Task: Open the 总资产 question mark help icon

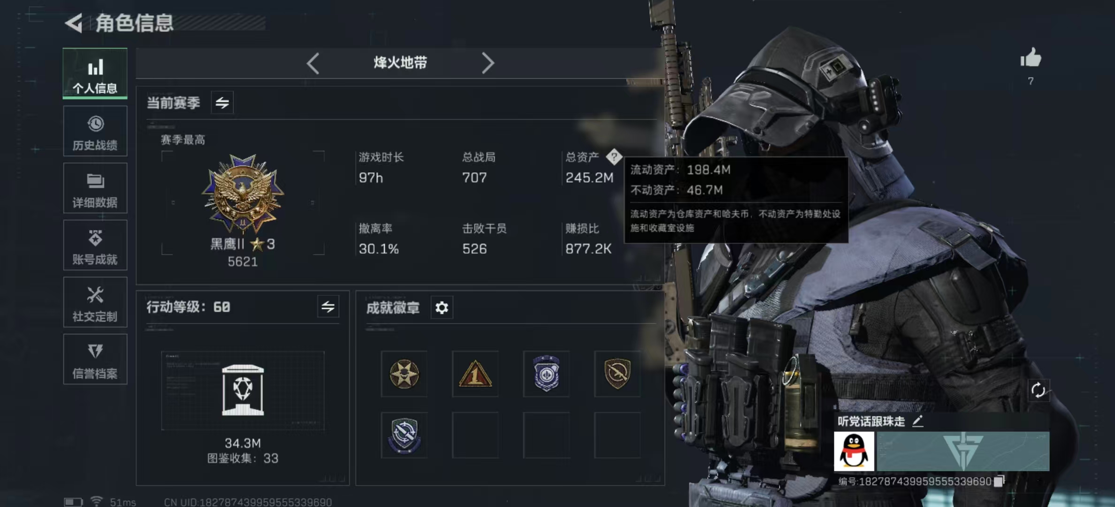Action: coord(614,157)
